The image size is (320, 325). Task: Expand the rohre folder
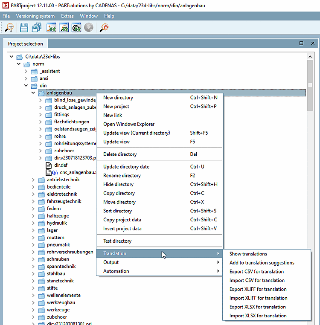click(41, 136)
